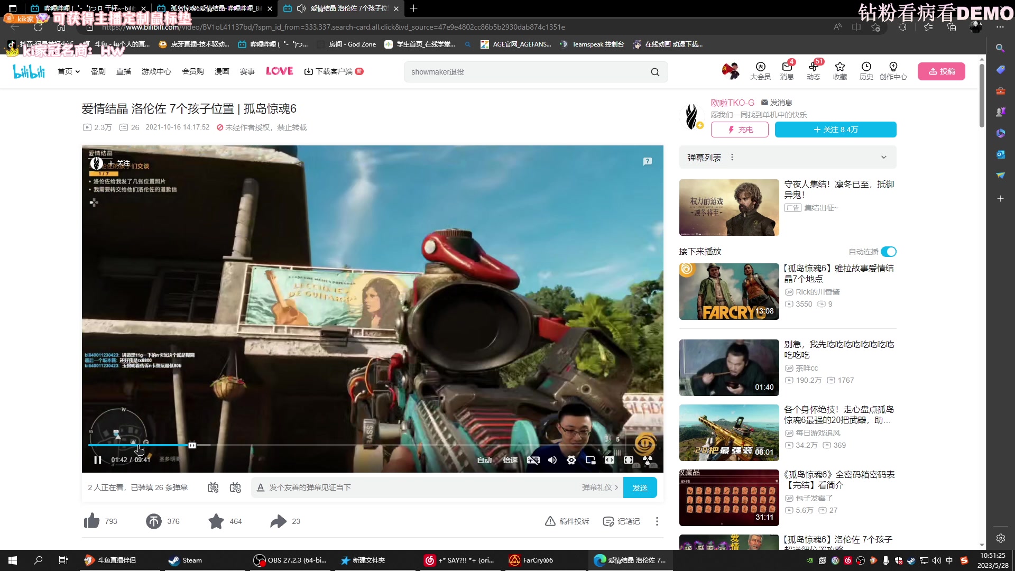Image resolution: width=1015 pixels, height=571 pixels.
Task: Switch to the 孤岛惊魂6爱情结晶 browser tab
Action: click(x=215, y=8)
